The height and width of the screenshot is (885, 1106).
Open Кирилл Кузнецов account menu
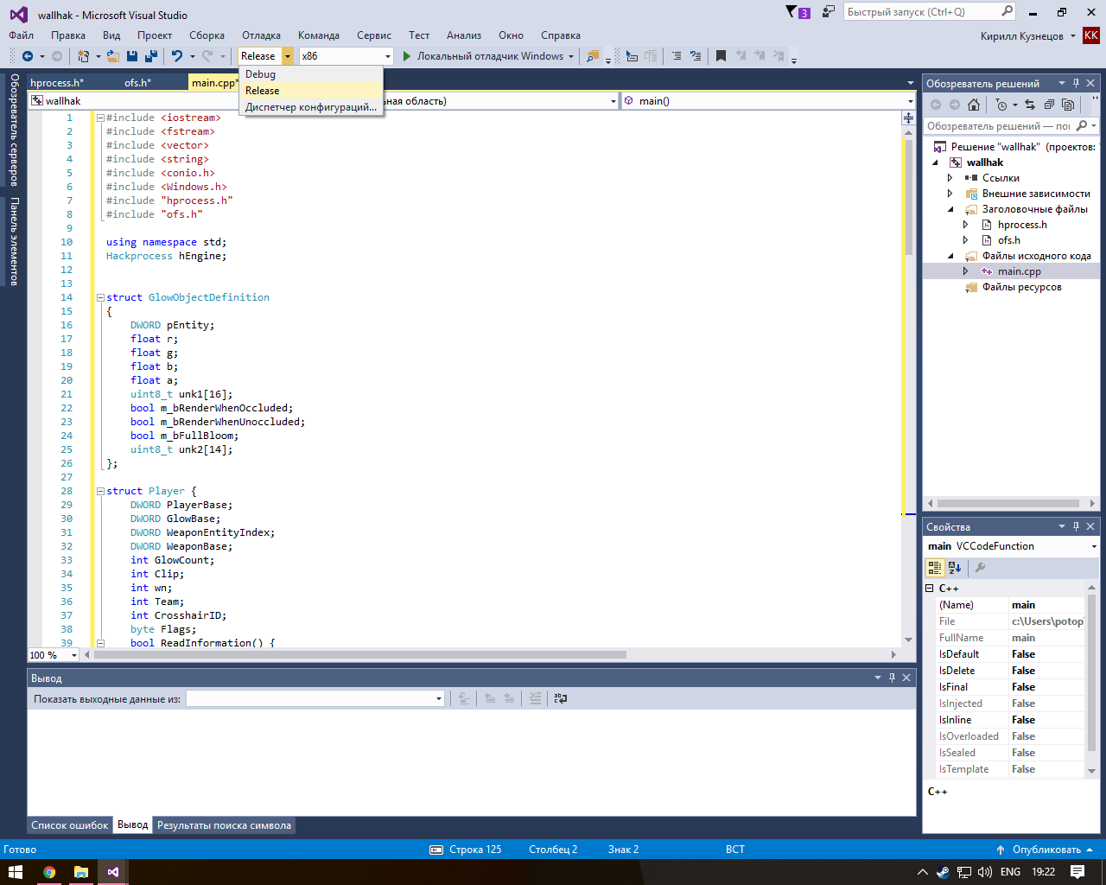(x=1028, y=36)
